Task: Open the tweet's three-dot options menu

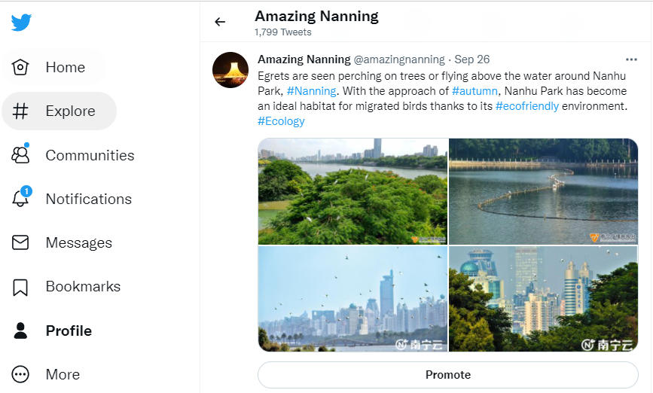Action: (x=631, y=59)
